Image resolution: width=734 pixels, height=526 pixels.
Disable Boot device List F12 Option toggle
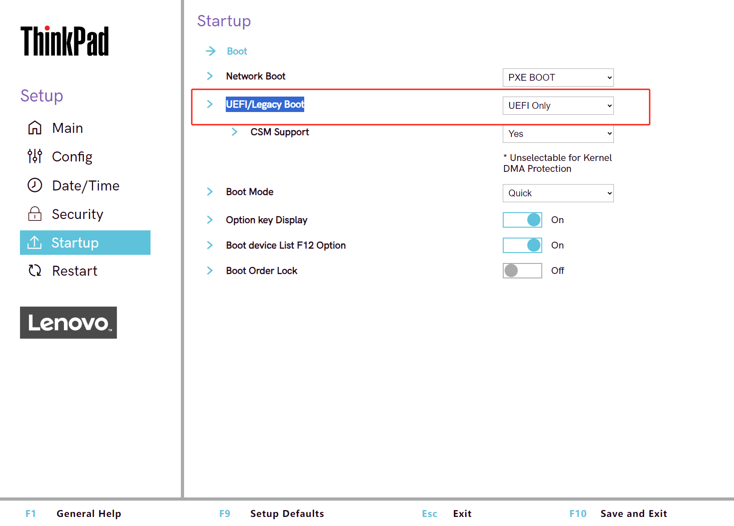(522, 245)
